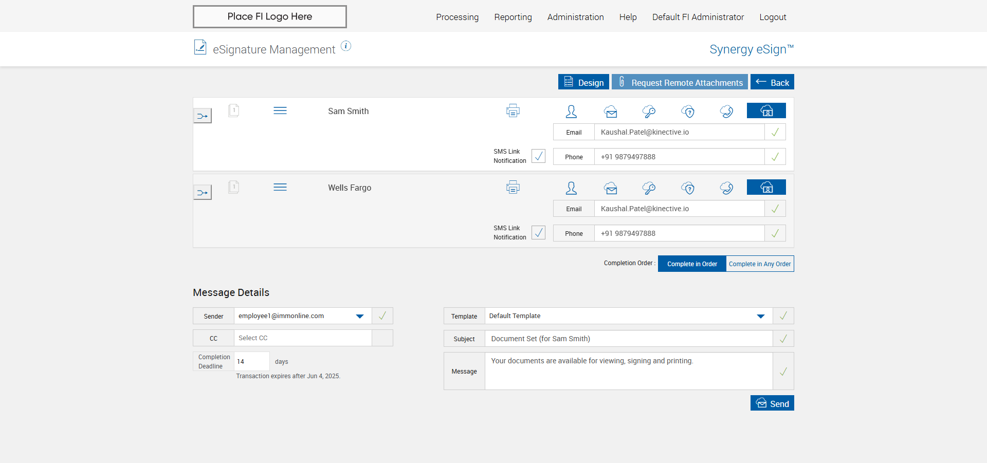
Task: Select the cloud email icon for Wells Fargo
Action: tap(611, 188)
